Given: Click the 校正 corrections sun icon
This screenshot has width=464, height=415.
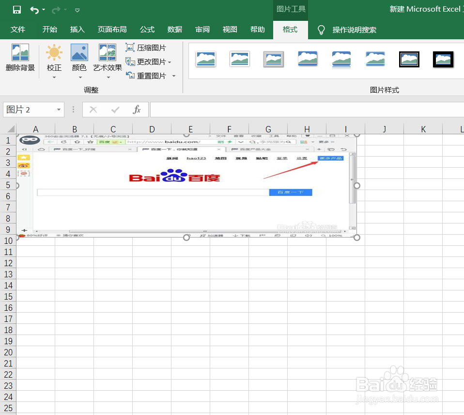Looking at the screenshot, I should coord(54,52).
